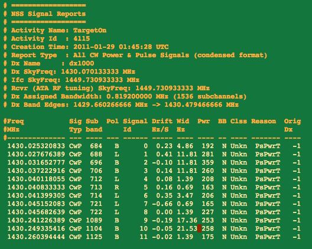The height and width of the screenshot is (249, 312).
Task: Click the frequency value 1430.260394444
Action: click(x=36, y=237)
